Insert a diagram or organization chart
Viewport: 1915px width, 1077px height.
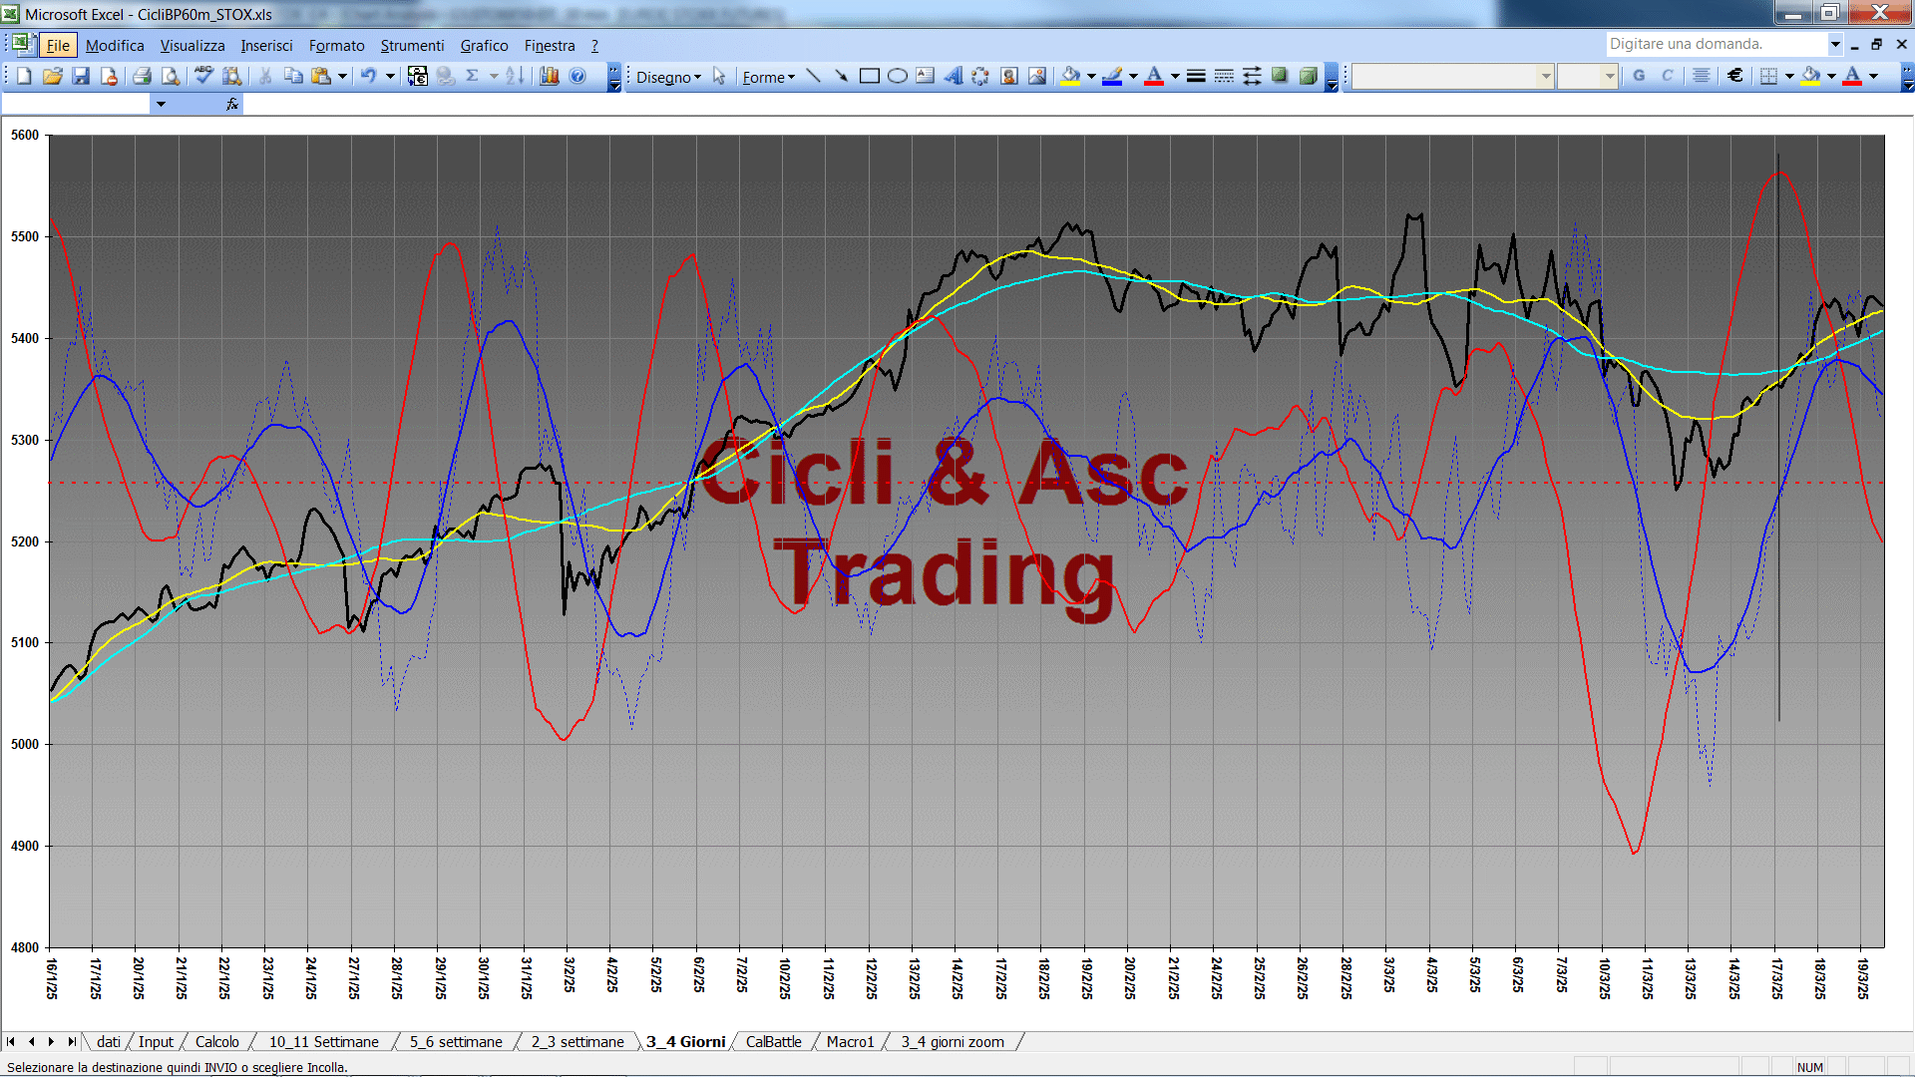coord(980,76)
